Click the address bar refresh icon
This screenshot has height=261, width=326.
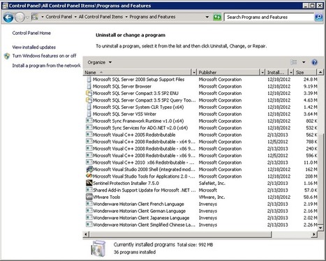217,17
